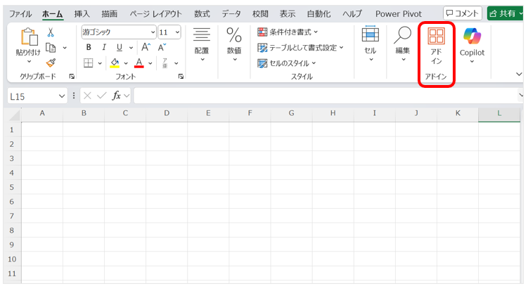Image resolution: width=528 pixels, height=291 pixels.
Task: Open テーブルとして書式設定 menu
Action: (x=300, y=48)
